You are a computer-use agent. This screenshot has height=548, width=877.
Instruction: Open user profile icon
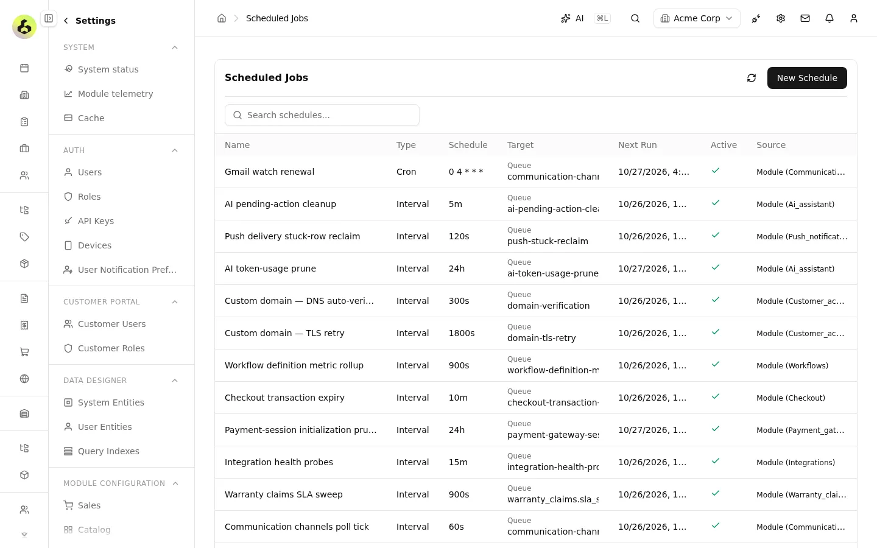pos(854,18)
